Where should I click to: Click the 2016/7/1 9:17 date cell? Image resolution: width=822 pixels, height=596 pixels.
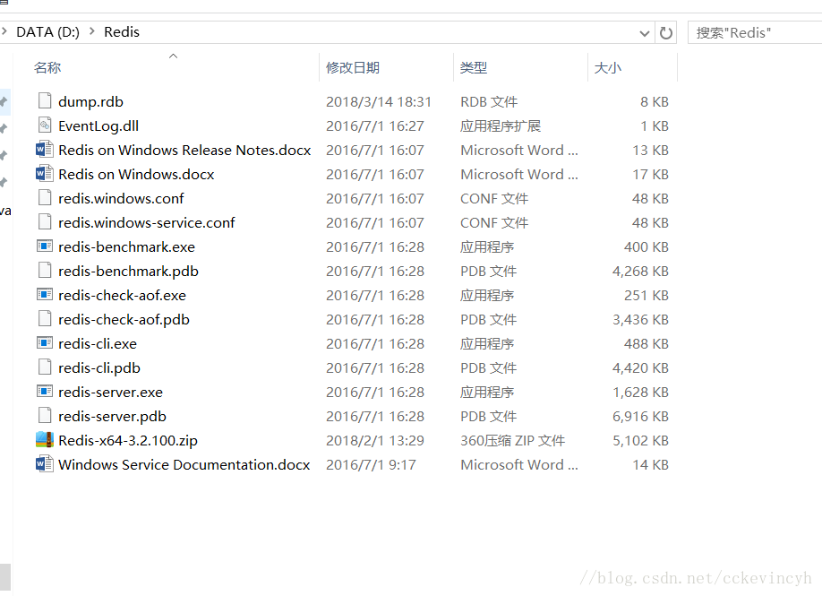point(371,464)
